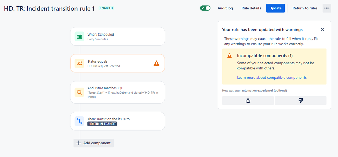This screenshot has width=338, height=157.
Task: Click the calendar icon of Scheduled trigger
Action: pos(79,37)
